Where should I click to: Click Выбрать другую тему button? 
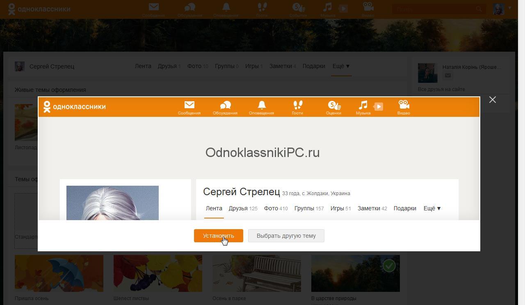coord(286,236)
